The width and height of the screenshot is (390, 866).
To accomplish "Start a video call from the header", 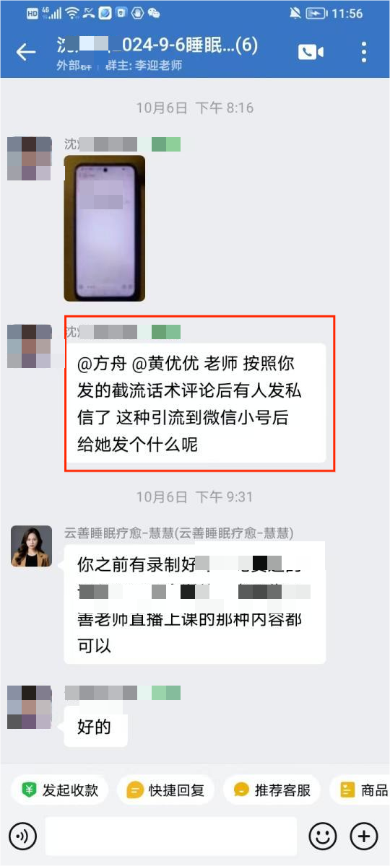I will [x=311, y=52].
